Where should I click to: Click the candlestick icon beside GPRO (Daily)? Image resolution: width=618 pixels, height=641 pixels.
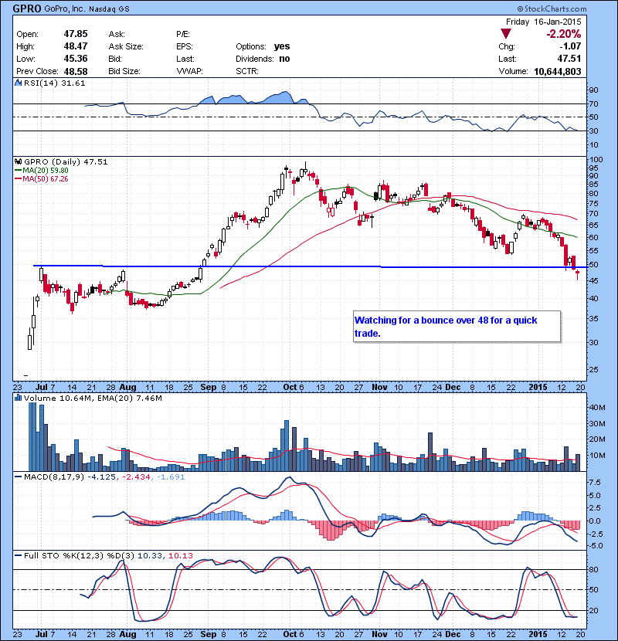[19, 162]
